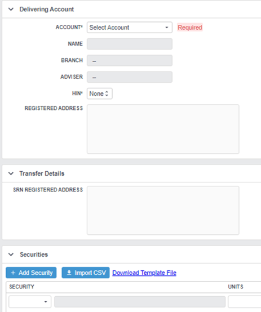Click the Import CSV button
261x312 pixels.
click(x=86, y=273)
